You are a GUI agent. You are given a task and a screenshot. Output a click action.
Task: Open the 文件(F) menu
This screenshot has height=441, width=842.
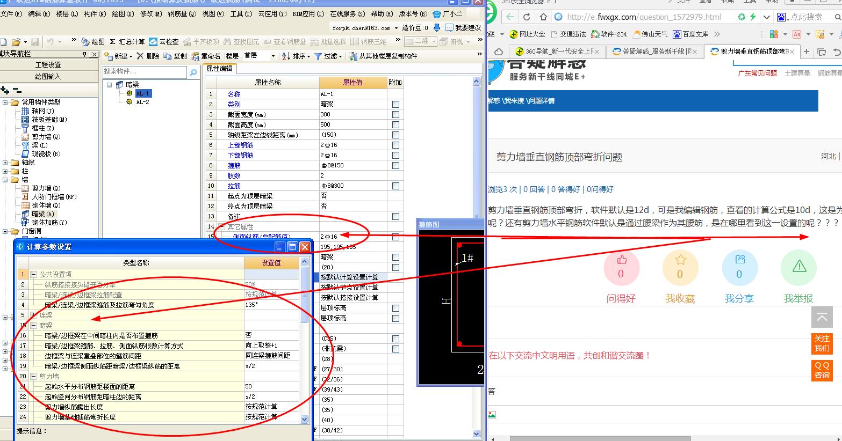point(11,14)
